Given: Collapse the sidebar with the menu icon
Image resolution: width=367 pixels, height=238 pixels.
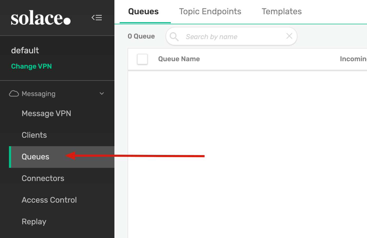Looking at the screenshot, I should [x=97, y=18].
